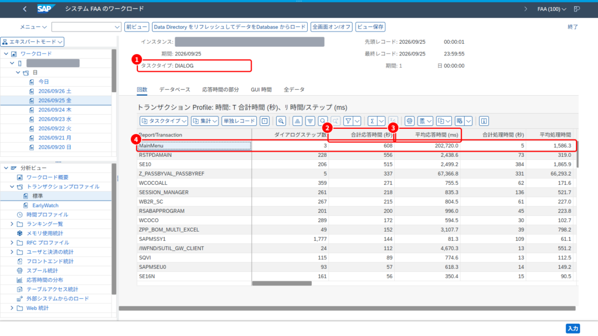Click the single-page icon after 単独レコード
Screen dimensions: 598x336
(x=265, y=121)
